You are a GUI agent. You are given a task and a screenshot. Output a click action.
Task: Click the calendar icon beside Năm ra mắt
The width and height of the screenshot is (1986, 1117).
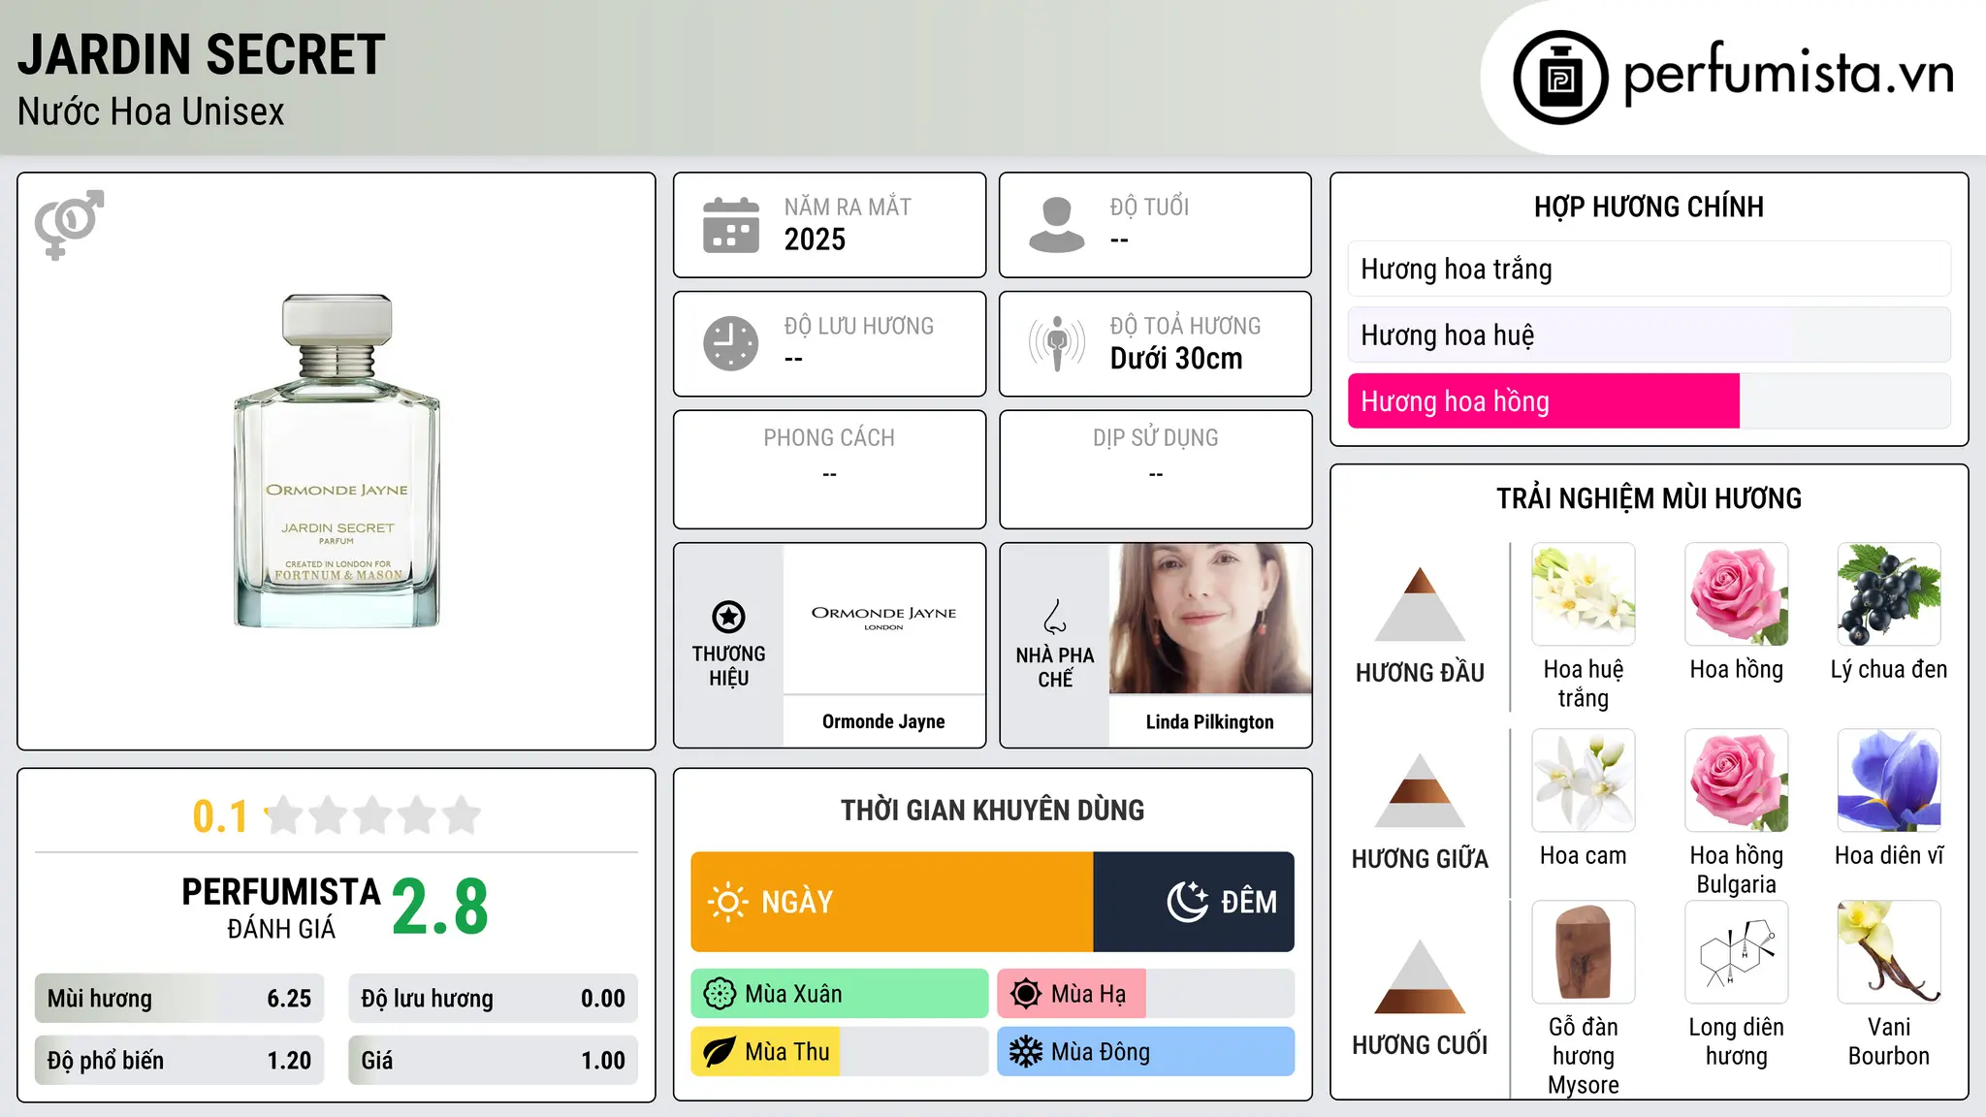pos(731,225)
